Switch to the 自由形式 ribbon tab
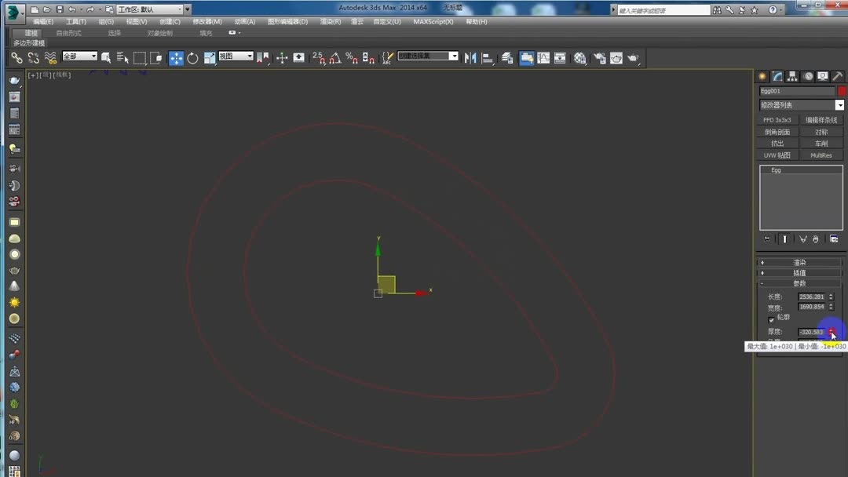The height and width of the screenshot is (477, 848). point(71,33)
